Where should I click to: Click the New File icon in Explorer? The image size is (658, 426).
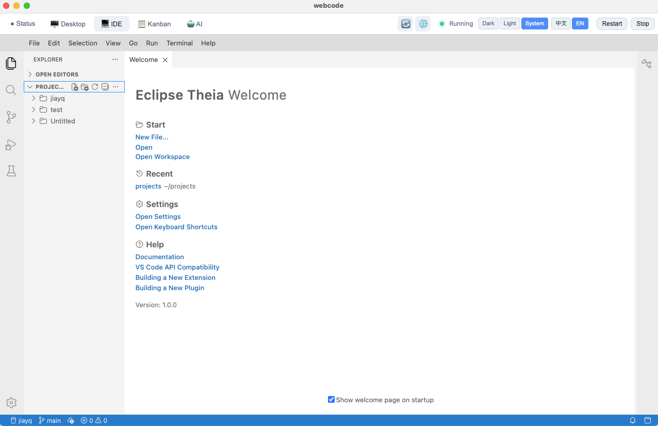click(75, 87)
